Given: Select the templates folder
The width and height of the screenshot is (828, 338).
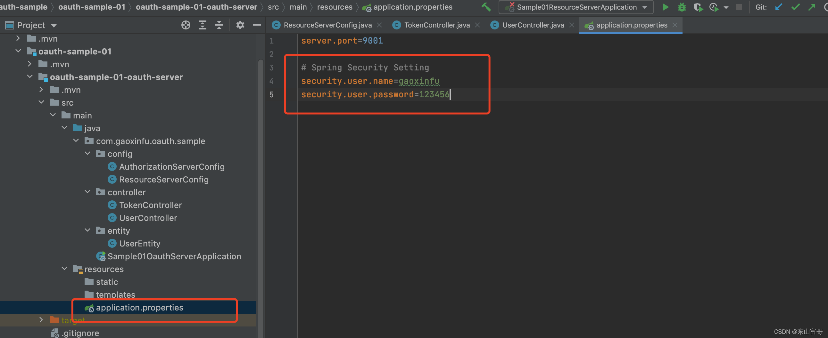Looking at the screenshot, I should coord(115,295).
